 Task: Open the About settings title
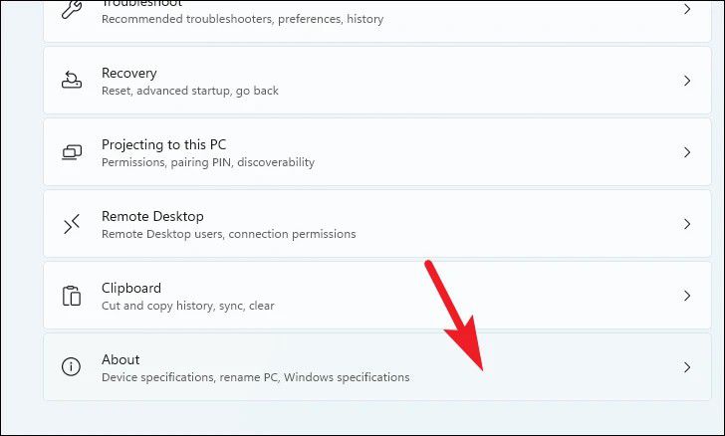pyautogui.click(x=121, y=359)
